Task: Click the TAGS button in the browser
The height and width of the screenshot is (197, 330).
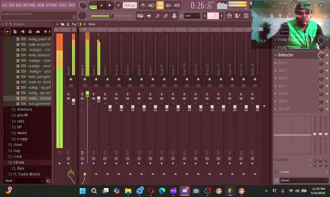Action: pos(8,181)
